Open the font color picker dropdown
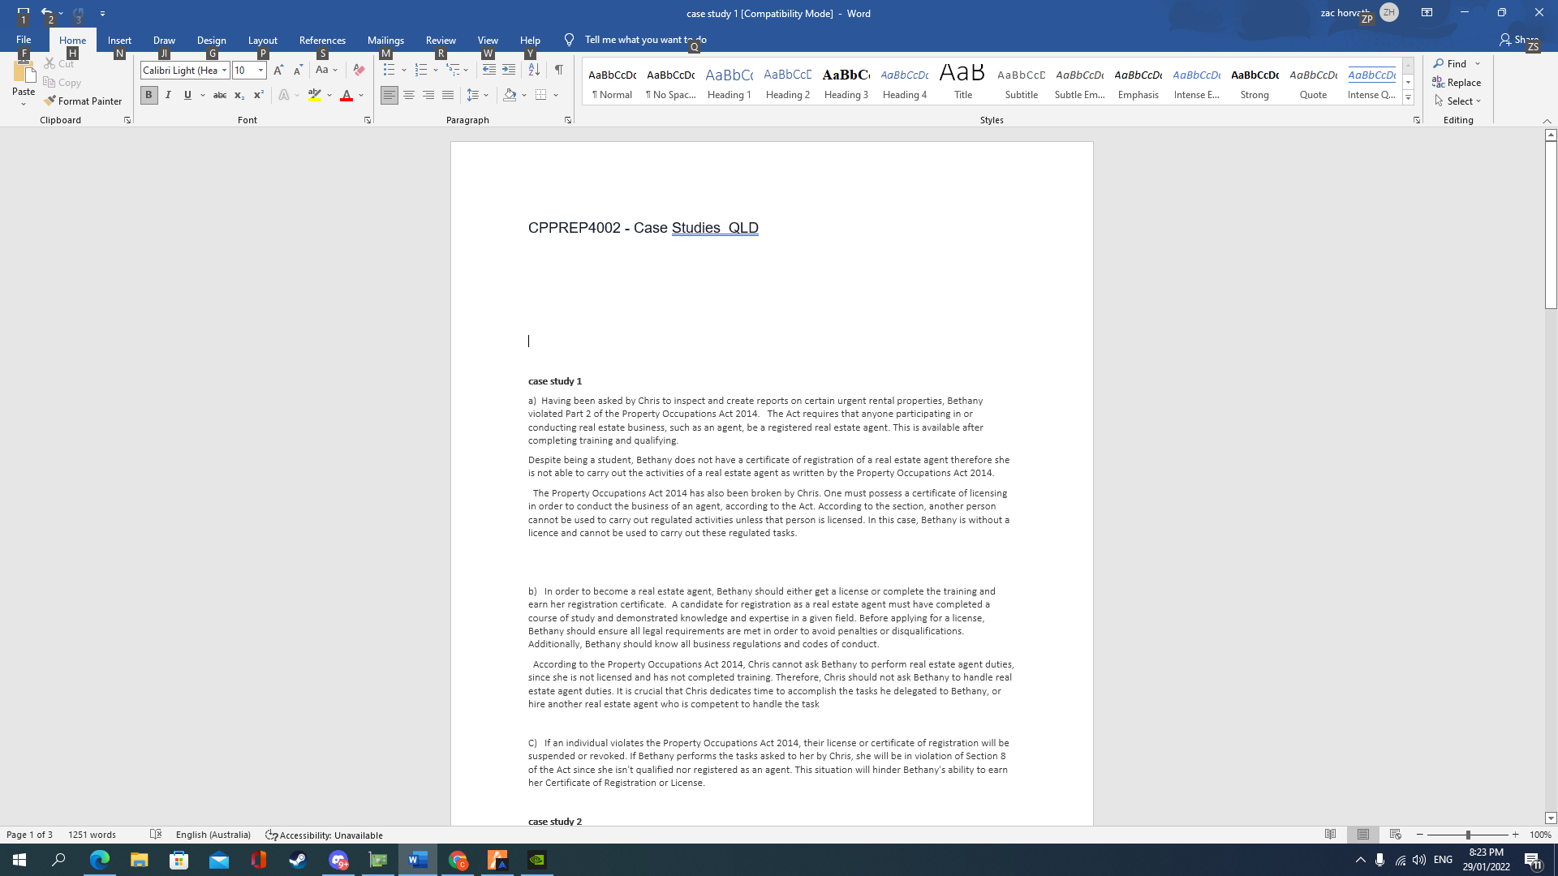 [x=360, y=95]
